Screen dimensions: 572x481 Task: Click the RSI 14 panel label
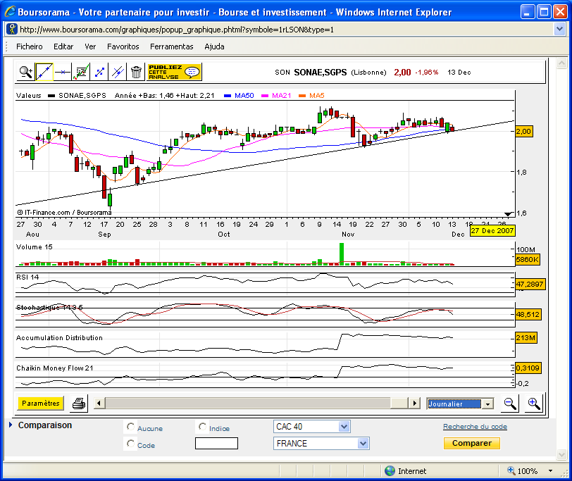tap(27, 277)
